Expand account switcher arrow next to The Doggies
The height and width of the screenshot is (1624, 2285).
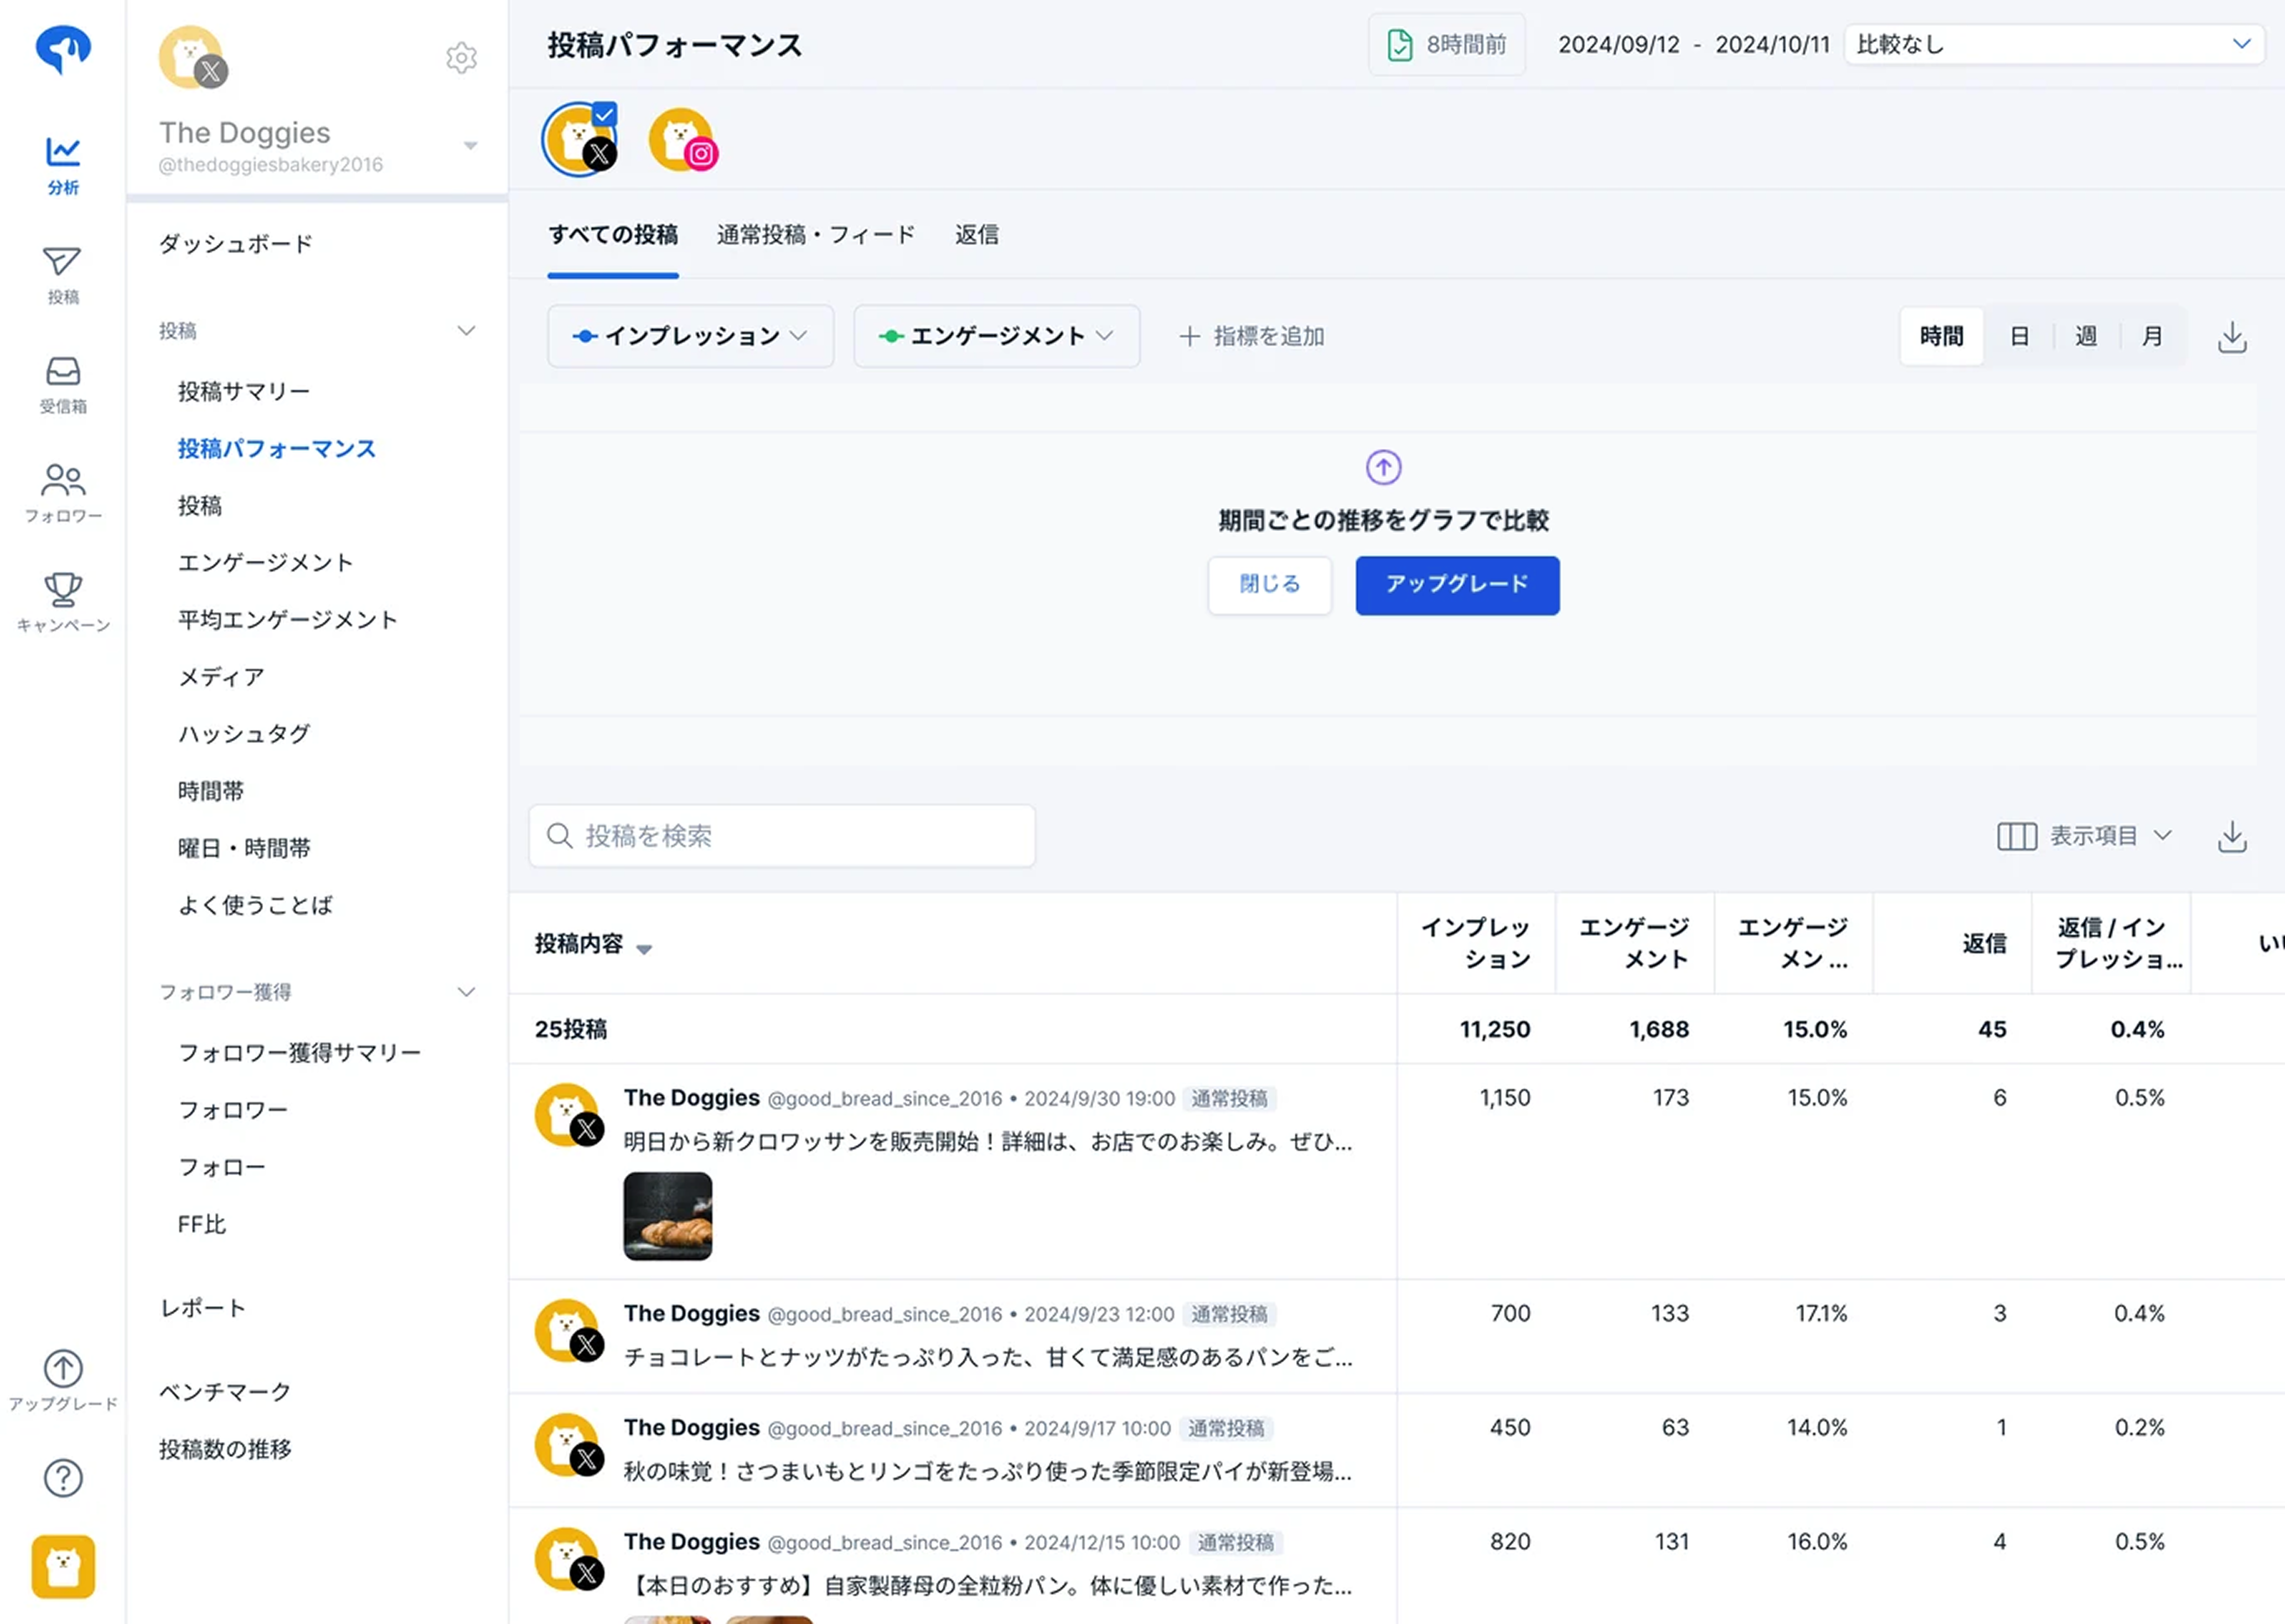click(x=470, y=146)
